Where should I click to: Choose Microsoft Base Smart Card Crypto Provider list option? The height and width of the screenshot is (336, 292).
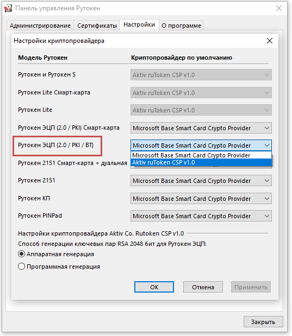pyautogui.click(x=201, y=155)
